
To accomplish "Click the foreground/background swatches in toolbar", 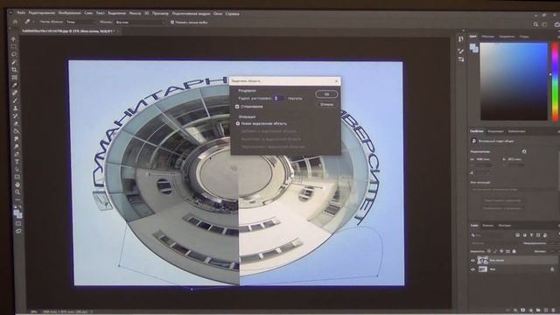I will (17, 213).
